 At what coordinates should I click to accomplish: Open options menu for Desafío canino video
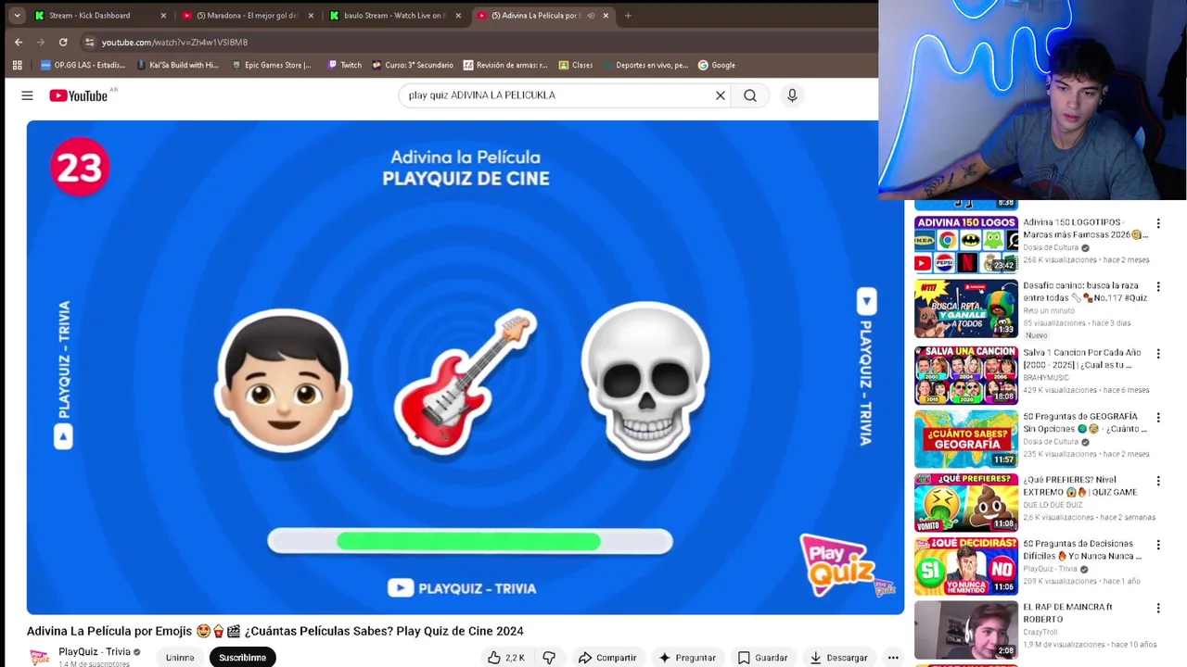coord(1157,286)
